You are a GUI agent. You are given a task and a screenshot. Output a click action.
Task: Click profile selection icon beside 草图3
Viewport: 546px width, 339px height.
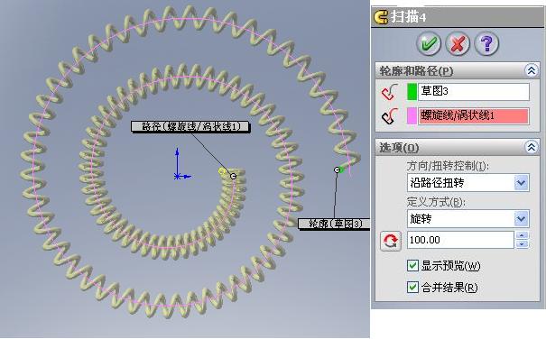(389, 92)
